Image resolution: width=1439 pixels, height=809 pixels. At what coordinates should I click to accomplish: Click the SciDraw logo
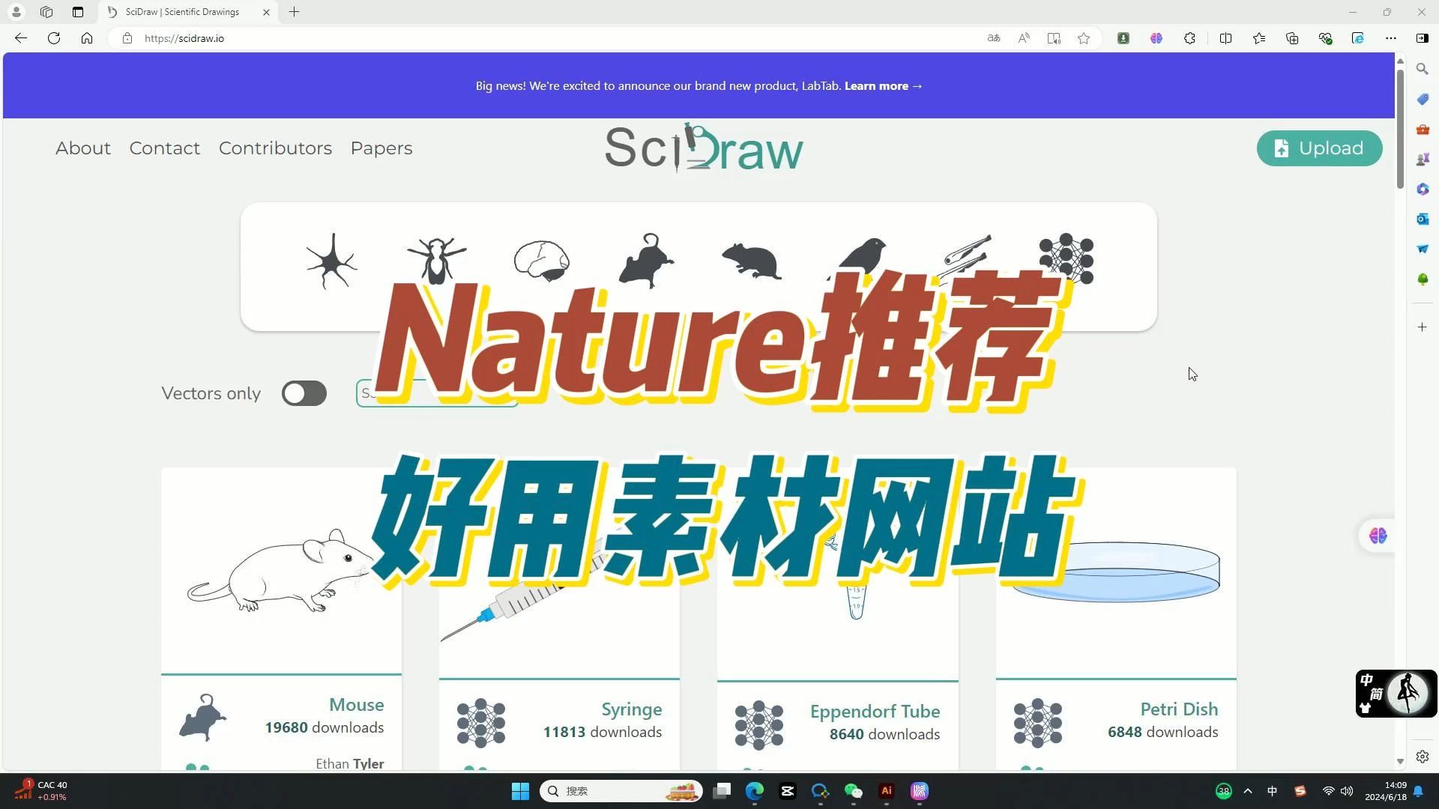[x=704, y=148]
